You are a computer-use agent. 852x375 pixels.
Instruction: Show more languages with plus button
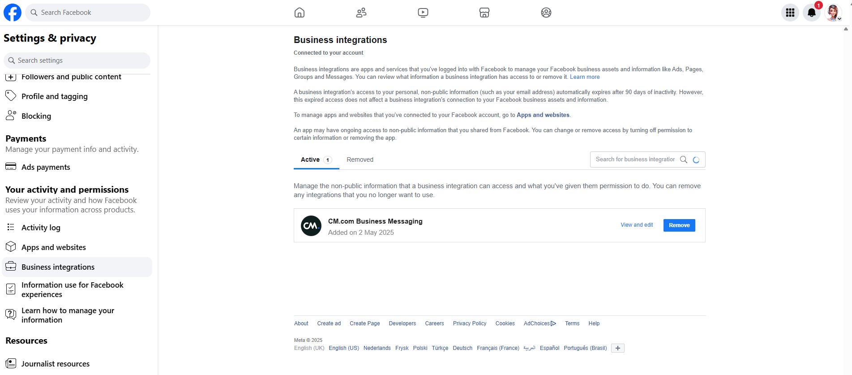coord(618,348)
